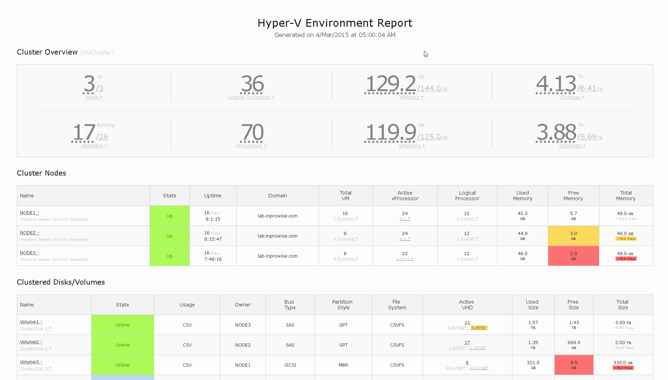Click the 325.0GB VHD size

pyautogui.click(x=478, y=368)
